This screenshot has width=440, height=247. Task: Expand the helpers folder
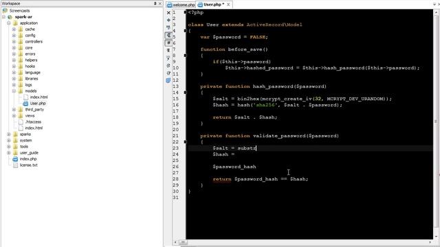(14, 60)
